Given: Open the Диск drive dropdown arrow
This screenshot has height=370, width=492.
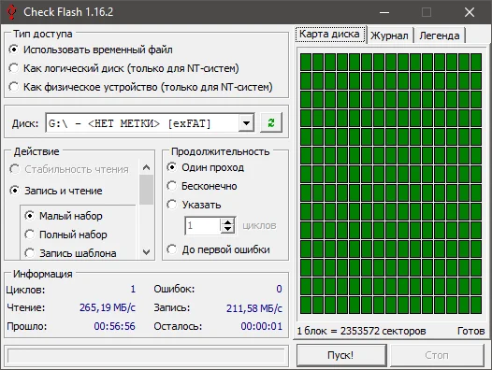Looking at the screenshot, I should [246, 123].
